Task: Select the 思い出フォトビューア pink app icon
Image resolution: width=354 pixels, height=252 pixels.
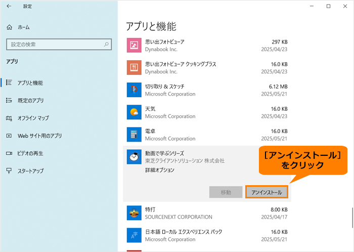Action: [134, 45]
